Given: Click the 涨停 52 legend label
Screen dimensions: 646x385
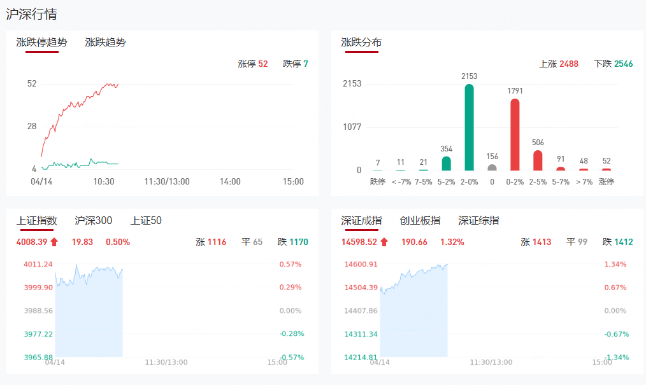Looking at the screenshot, I should click(x=252, y=64).
